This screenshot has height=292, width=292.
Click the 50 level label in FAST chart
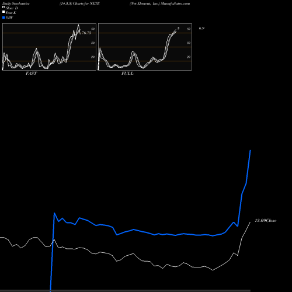coord(93,43)
